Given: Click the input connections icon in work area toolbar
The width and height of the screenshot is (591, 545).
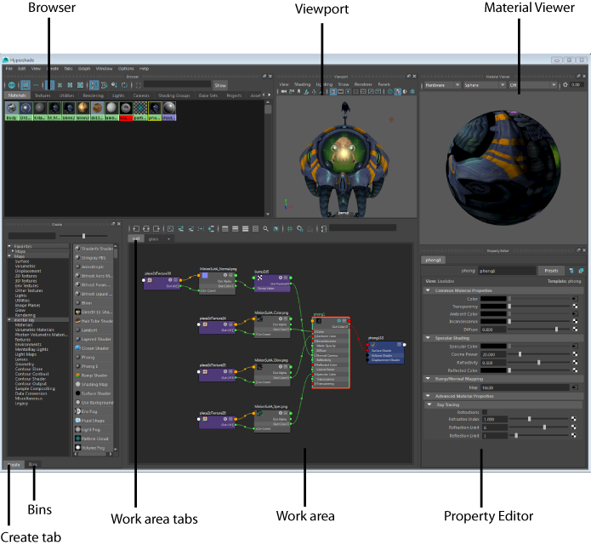Looking at the screenshot, I should (x=136, y=229).
